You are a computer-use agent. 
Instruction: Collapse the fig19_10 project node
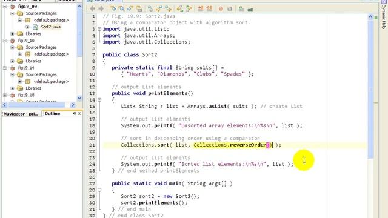(5, 41)
